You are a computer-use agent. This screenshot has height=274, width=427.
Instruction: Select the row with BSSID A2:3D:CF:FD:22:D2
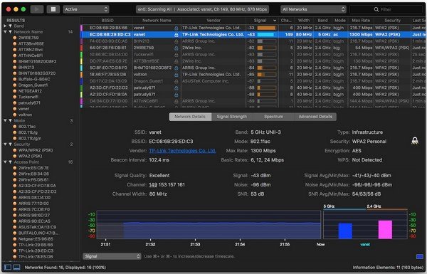(253, 88)
